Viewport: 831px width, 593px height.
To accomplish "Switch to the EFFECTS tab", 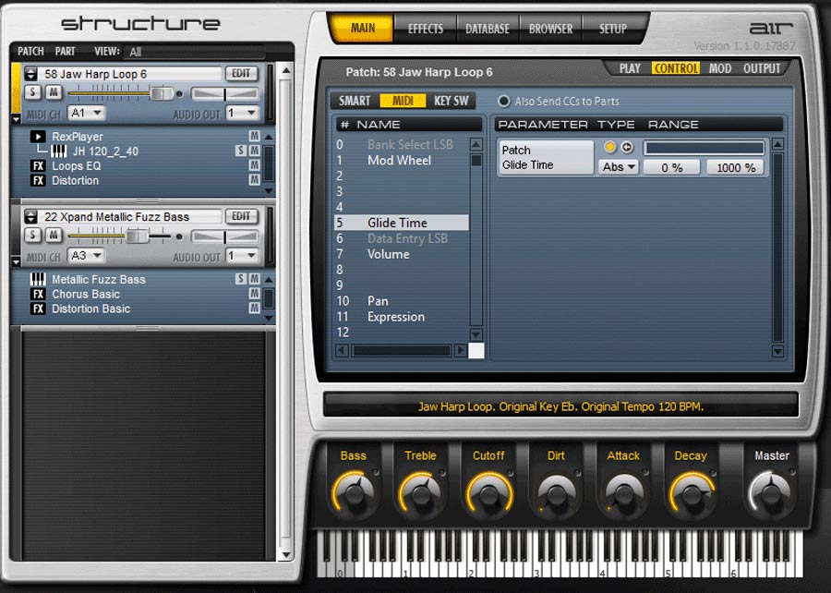I will (x=425, y=28).
